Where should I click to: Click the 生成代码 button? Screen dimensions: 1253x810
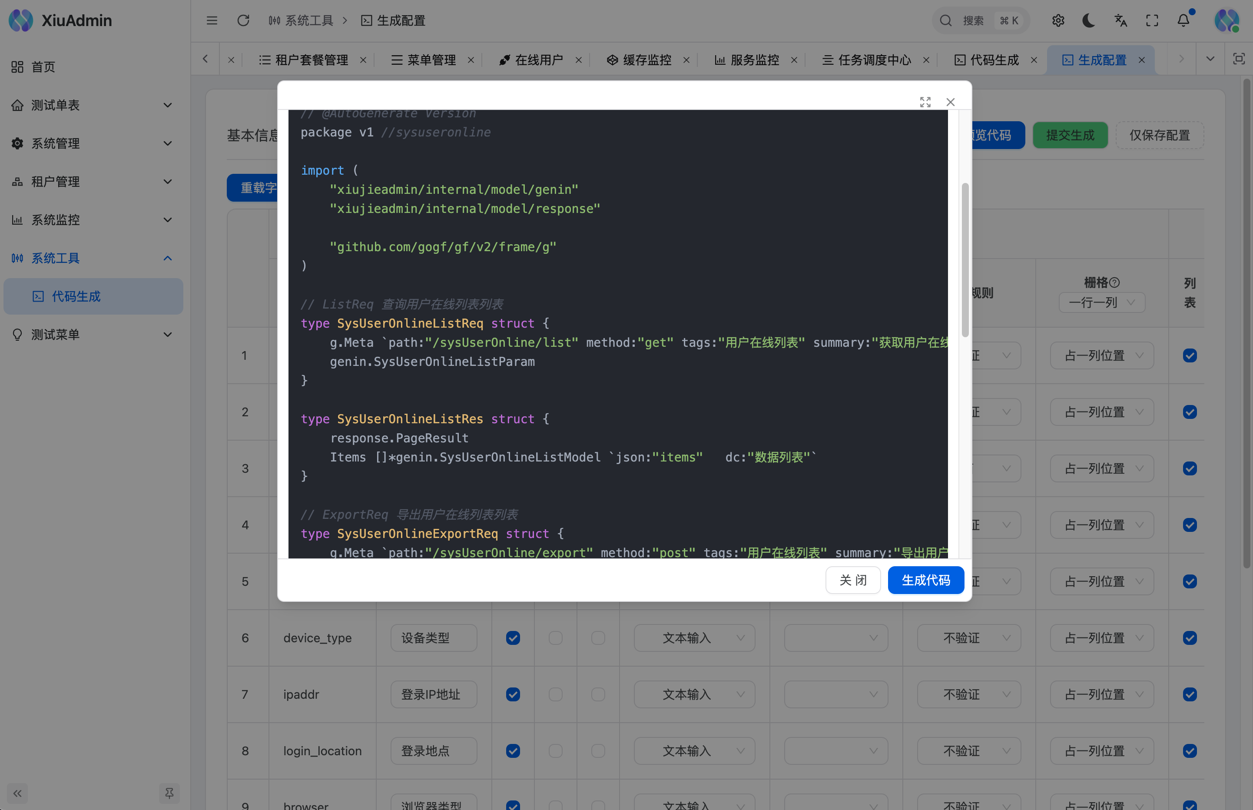(925, 580)
